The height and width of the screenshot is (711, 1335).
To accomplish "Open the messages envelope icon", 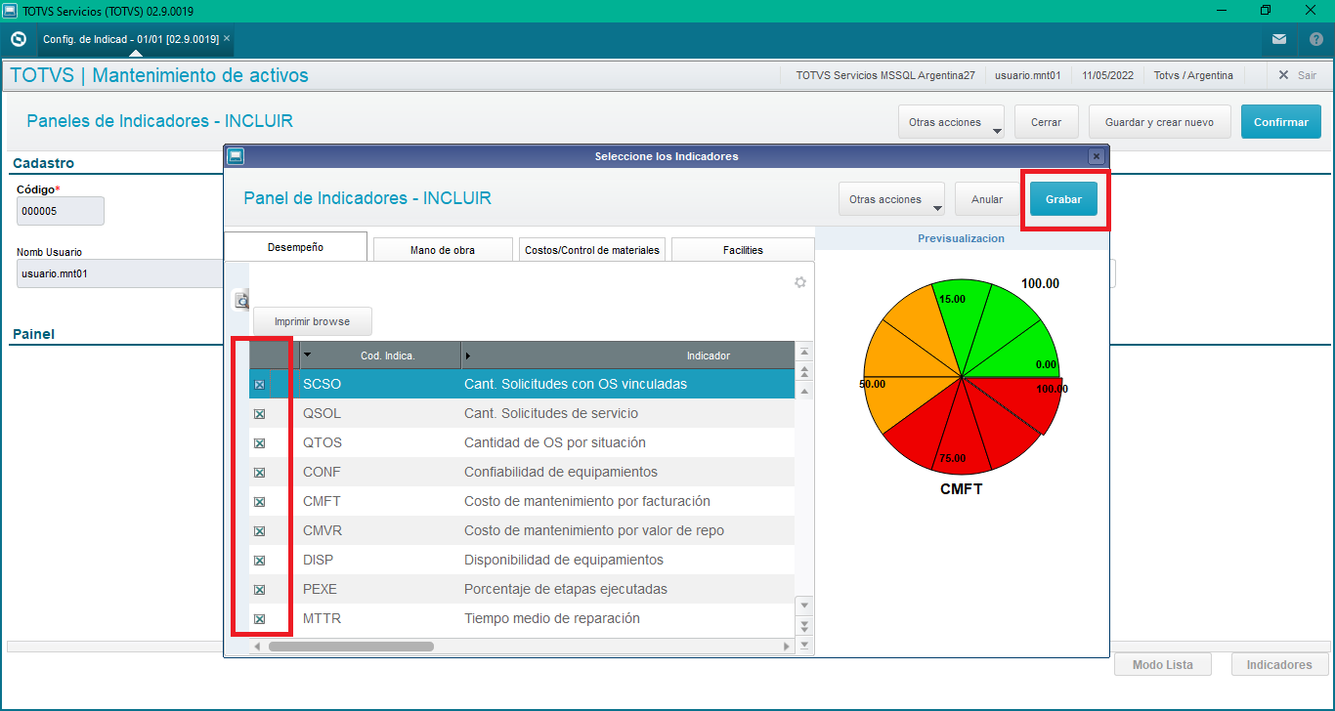I will tap(1279, 39).
